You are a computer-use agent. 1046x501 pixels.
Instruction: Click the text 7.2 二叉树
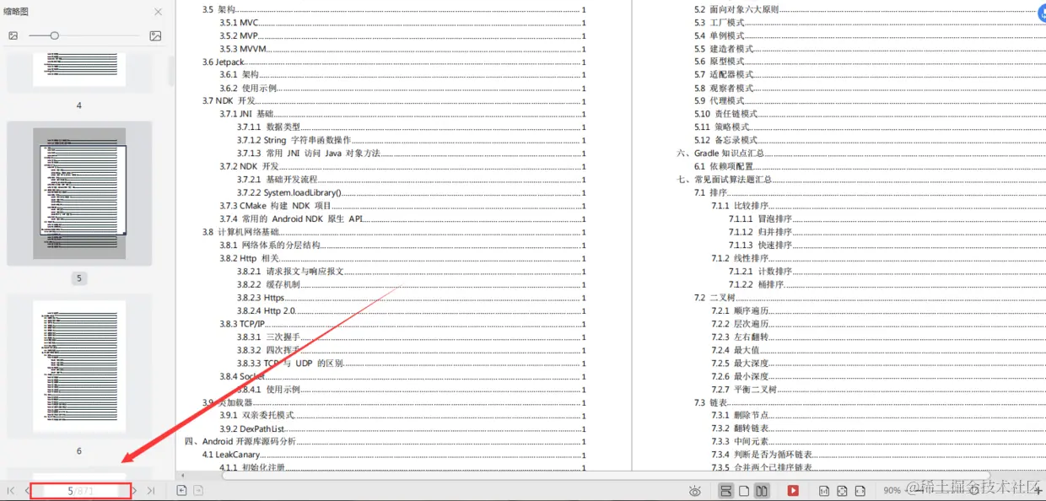[x=714, y=298]
